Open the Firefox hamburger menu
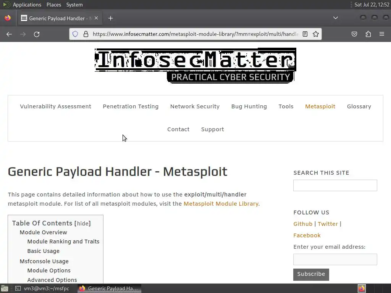 point(382,34)
